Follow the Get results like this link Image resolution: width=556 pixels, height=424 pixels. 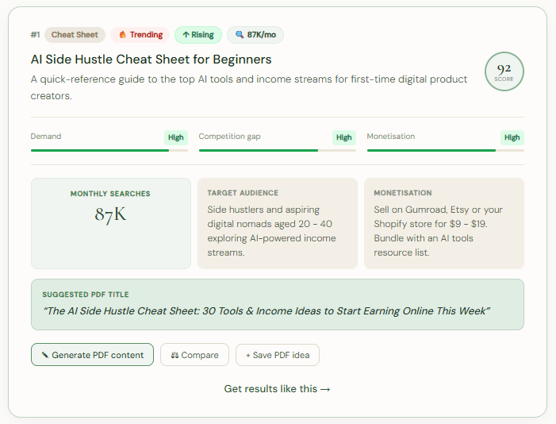coord(277,389)
